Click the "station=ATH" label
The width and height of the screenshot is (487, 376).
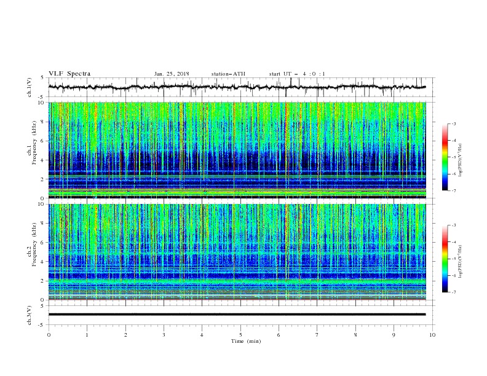[228, 74]
